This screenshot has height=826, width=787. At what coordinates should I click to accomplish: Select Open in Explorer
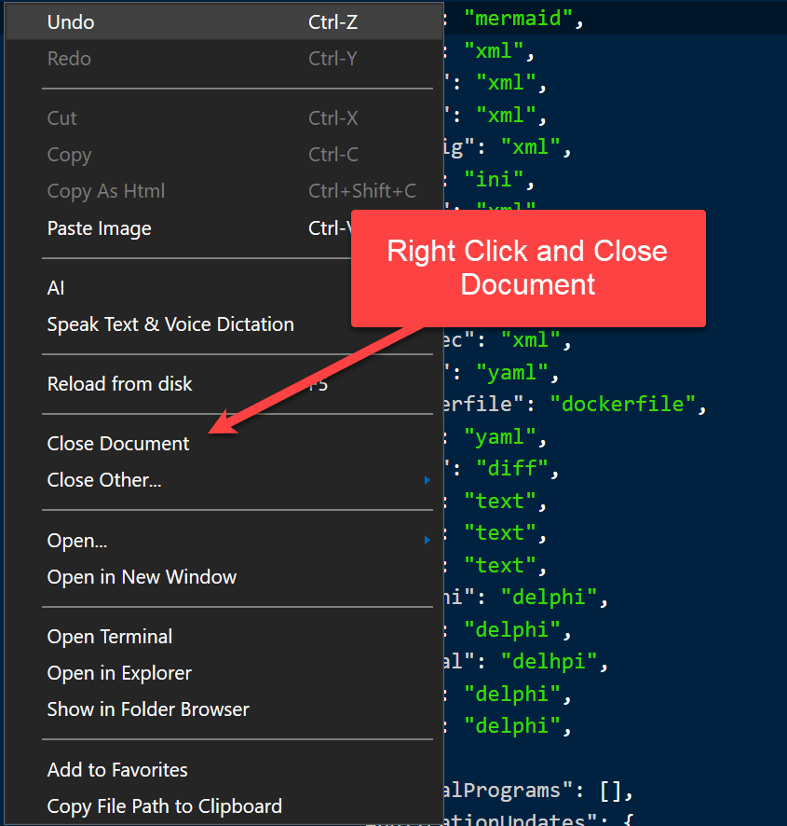pos(224,673)
